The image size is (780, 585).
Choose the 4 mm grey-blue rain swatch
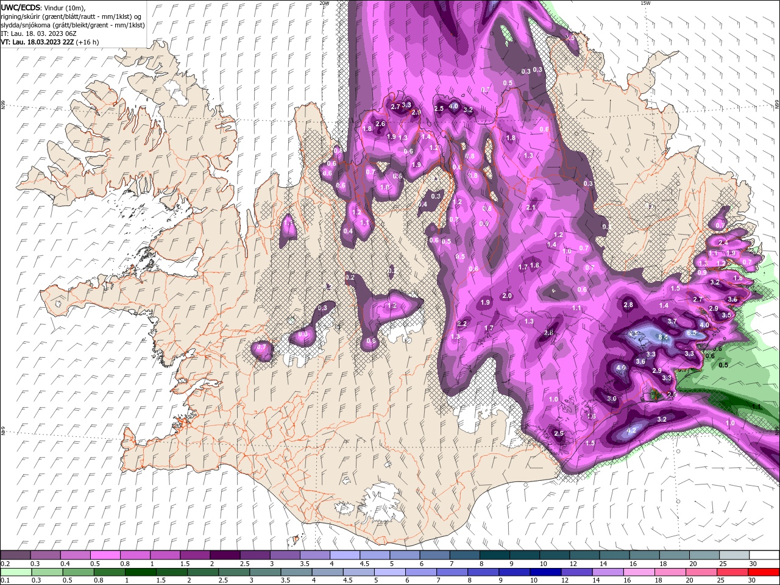point(327,572)
